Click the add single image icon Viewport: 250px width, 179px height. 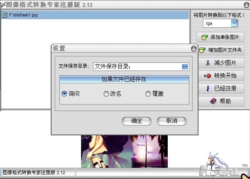[204, 37]
